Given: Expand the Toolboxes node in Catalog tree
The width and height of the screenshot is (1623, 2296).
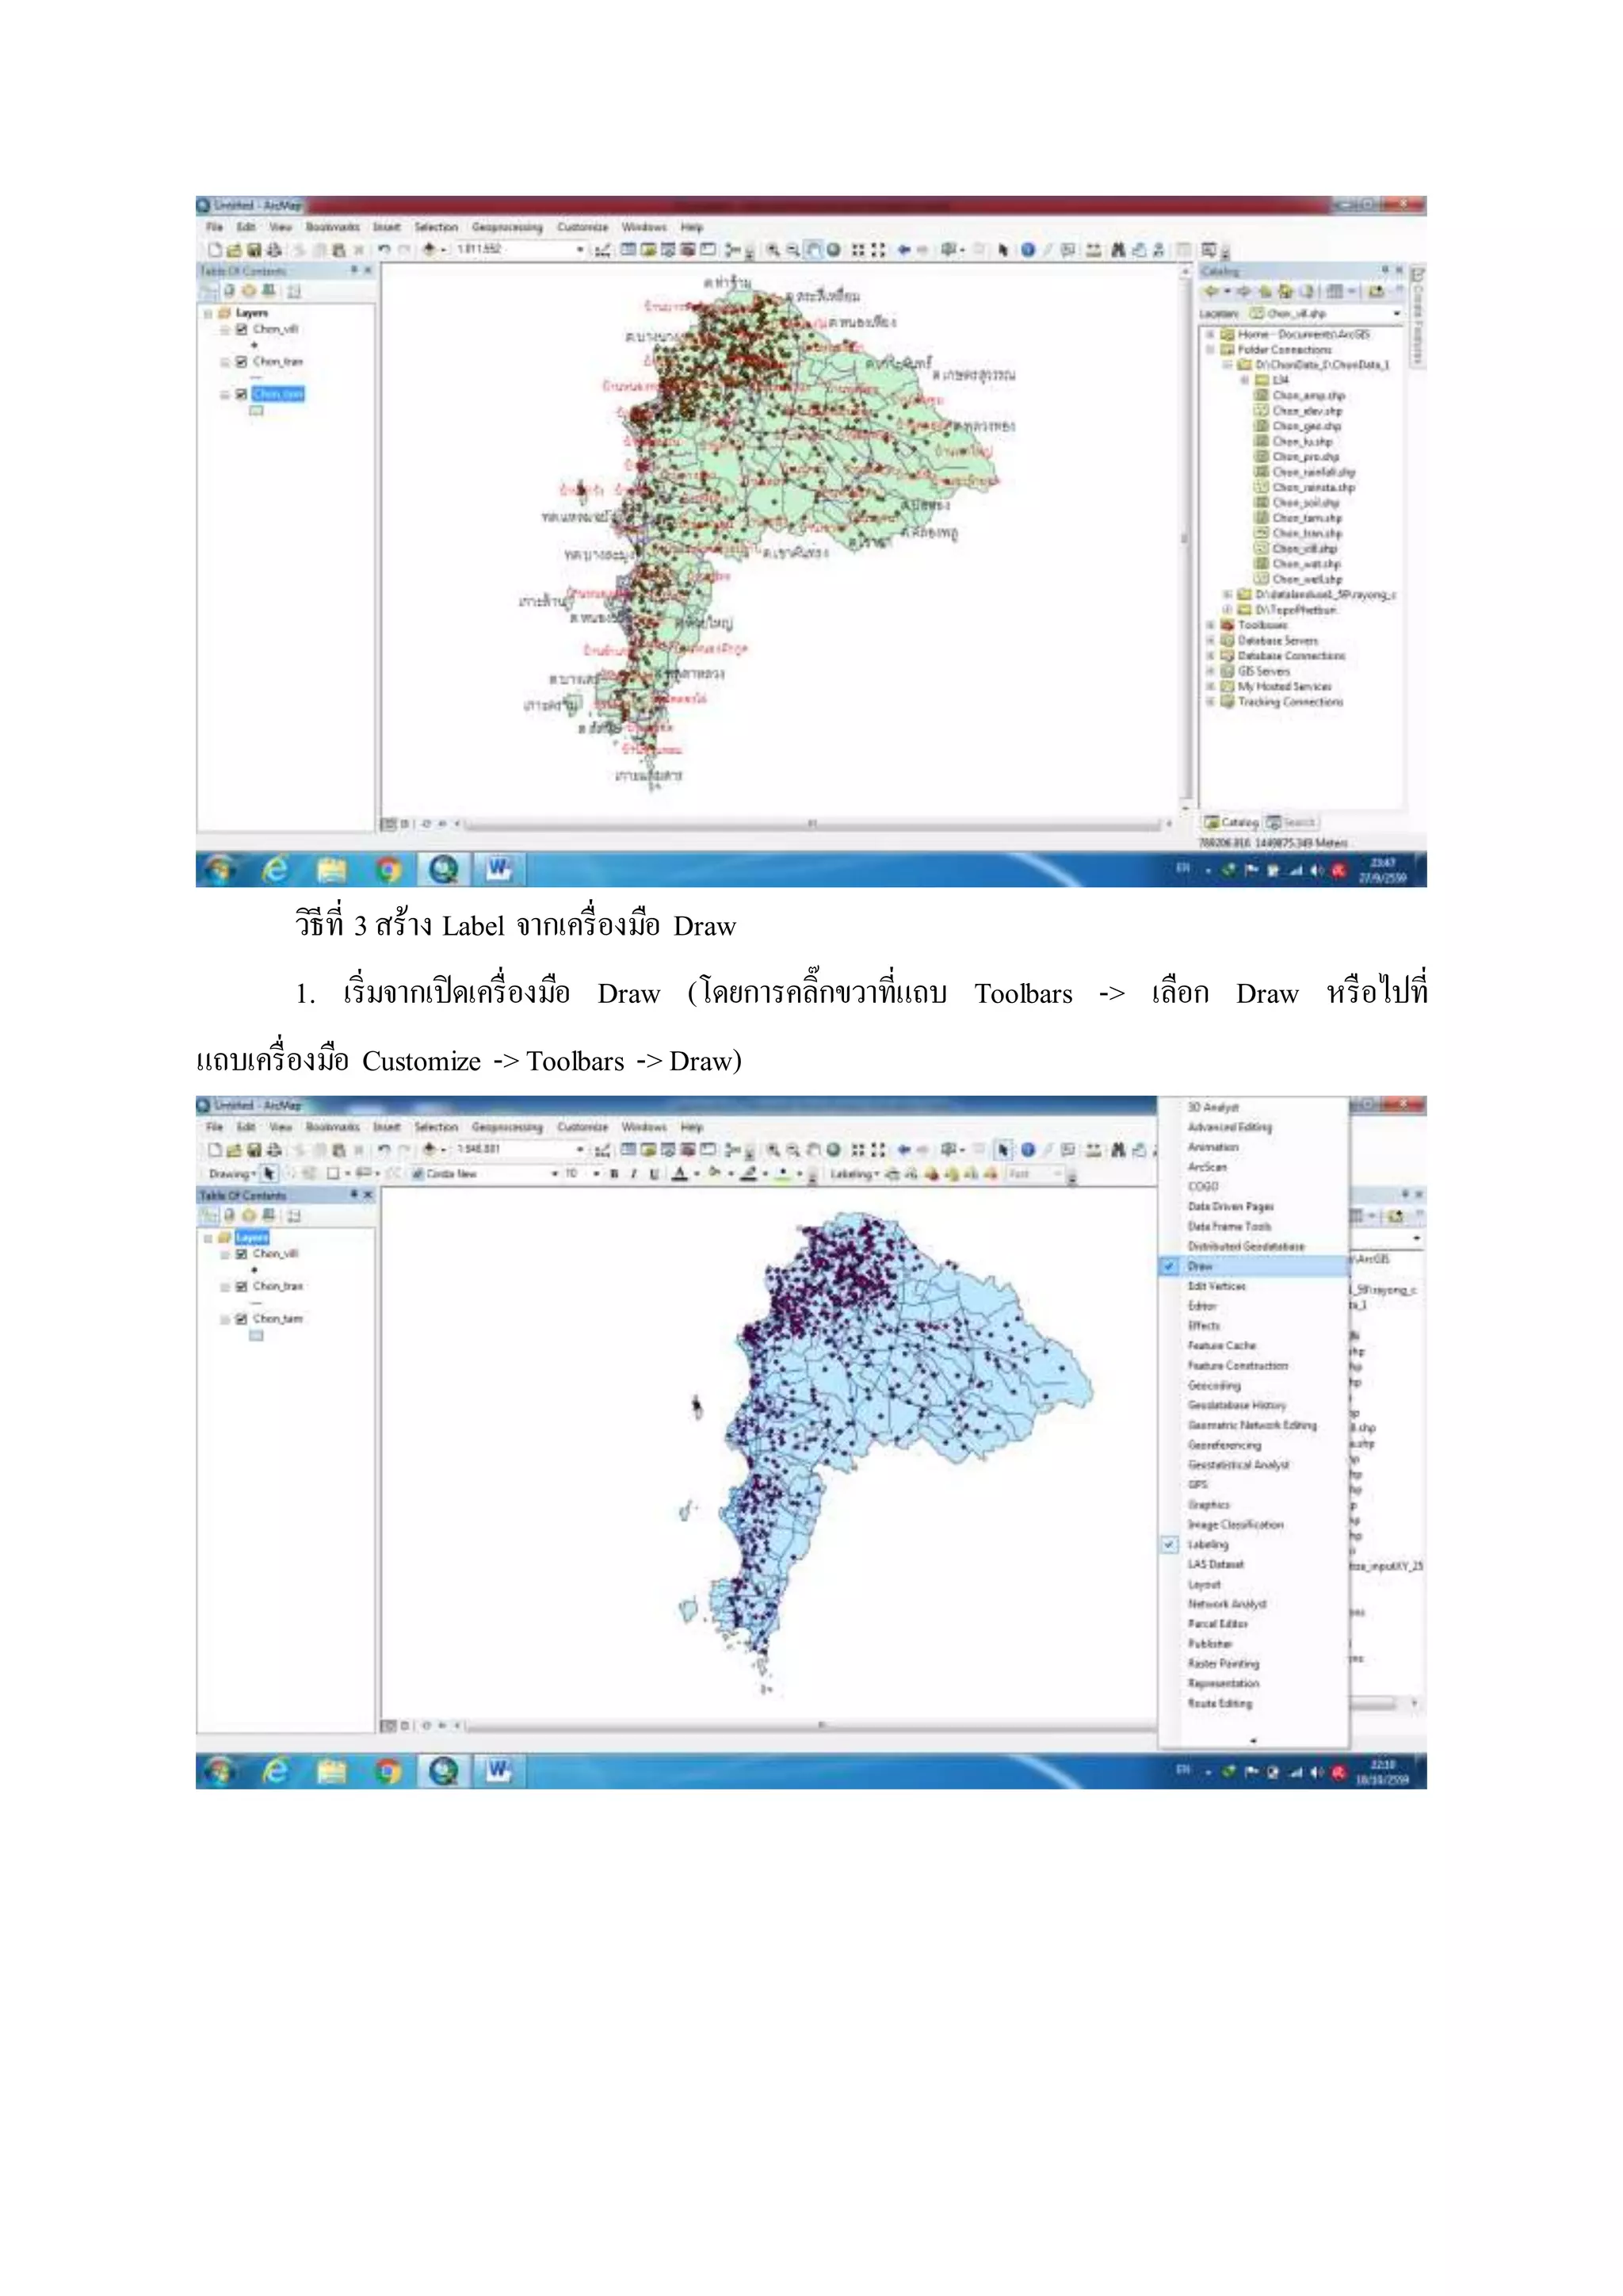Looking at the screenshot, I should tap(1210, 625).
